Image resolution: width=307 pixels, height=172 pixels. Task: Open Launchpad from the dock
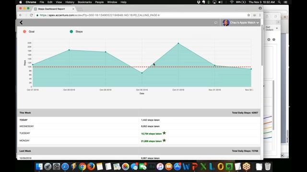48,167
